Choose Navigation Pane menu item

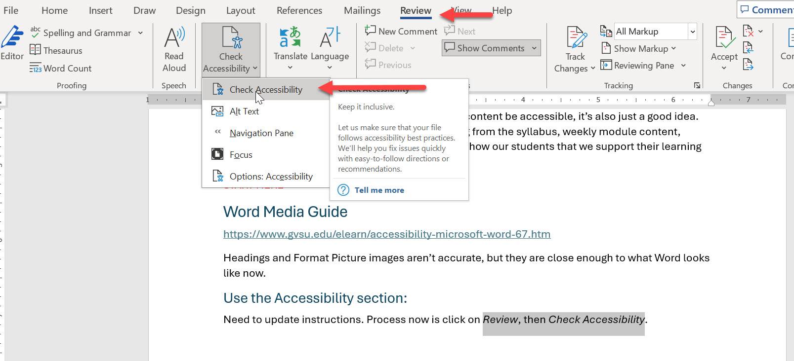pyautogui.click(x=261, y=133)
